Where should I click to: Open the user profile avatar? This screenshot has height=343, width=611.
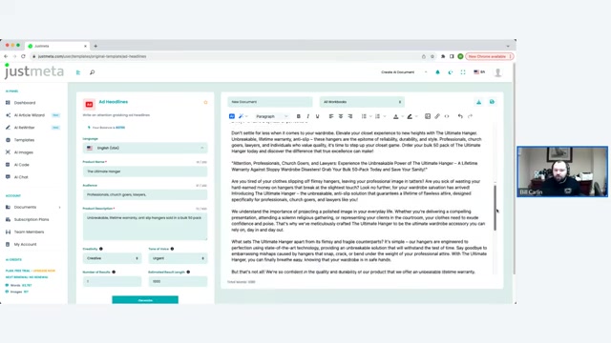click(498, 72)
